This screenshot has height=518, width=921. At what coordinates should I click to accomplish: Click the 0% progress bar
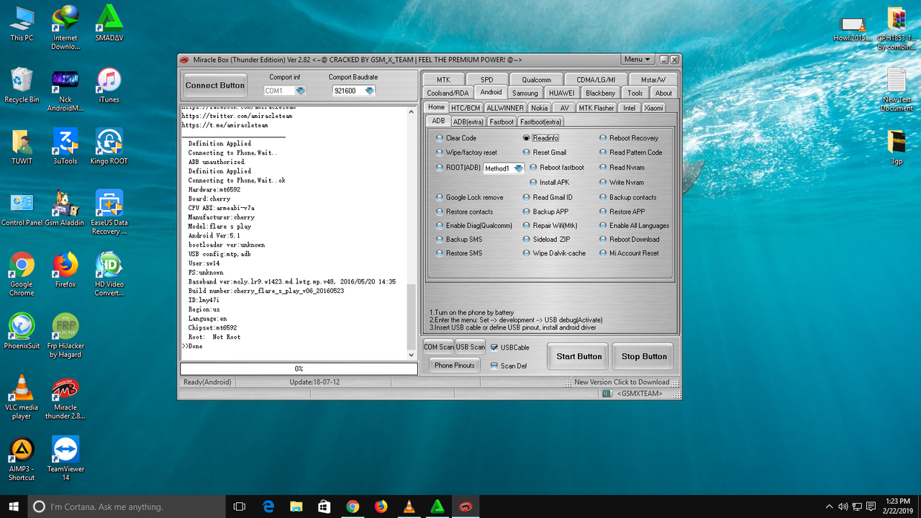[x=298, y=368]
